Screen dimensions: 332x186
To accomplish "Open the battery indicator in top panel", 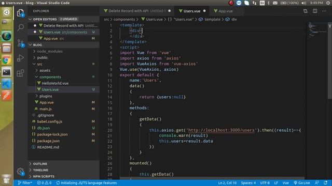I will click(x=289, y=3).
